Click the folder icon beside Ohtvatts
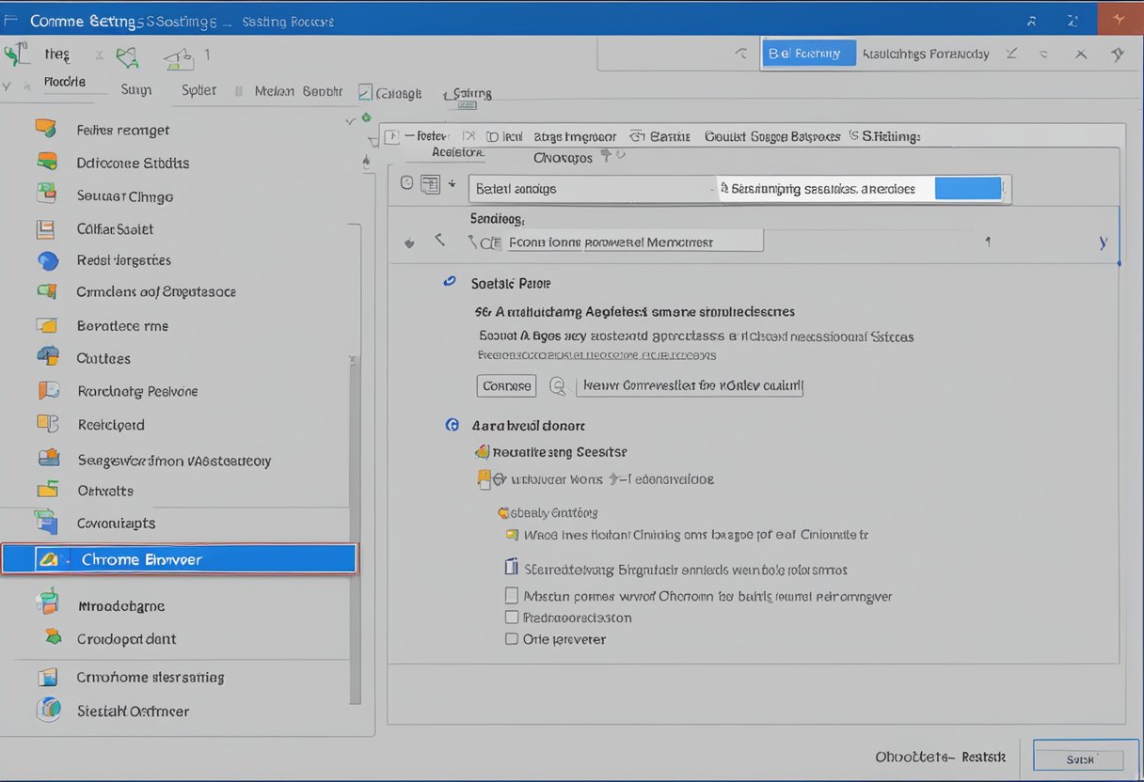 click(x=47, y=490)
